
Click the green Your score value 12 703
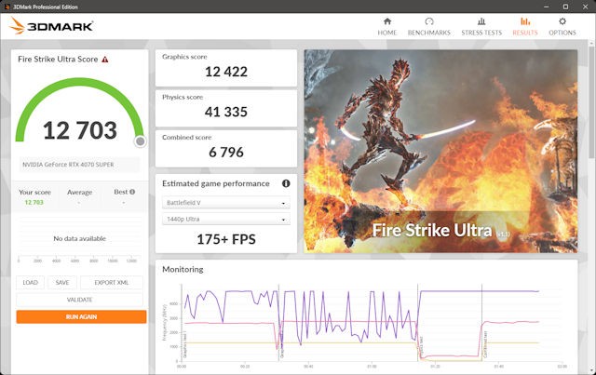(34, 203)
